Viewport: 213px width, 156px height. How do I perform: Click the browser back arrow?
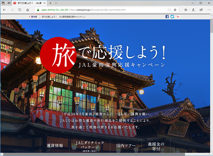coord(4,10)
